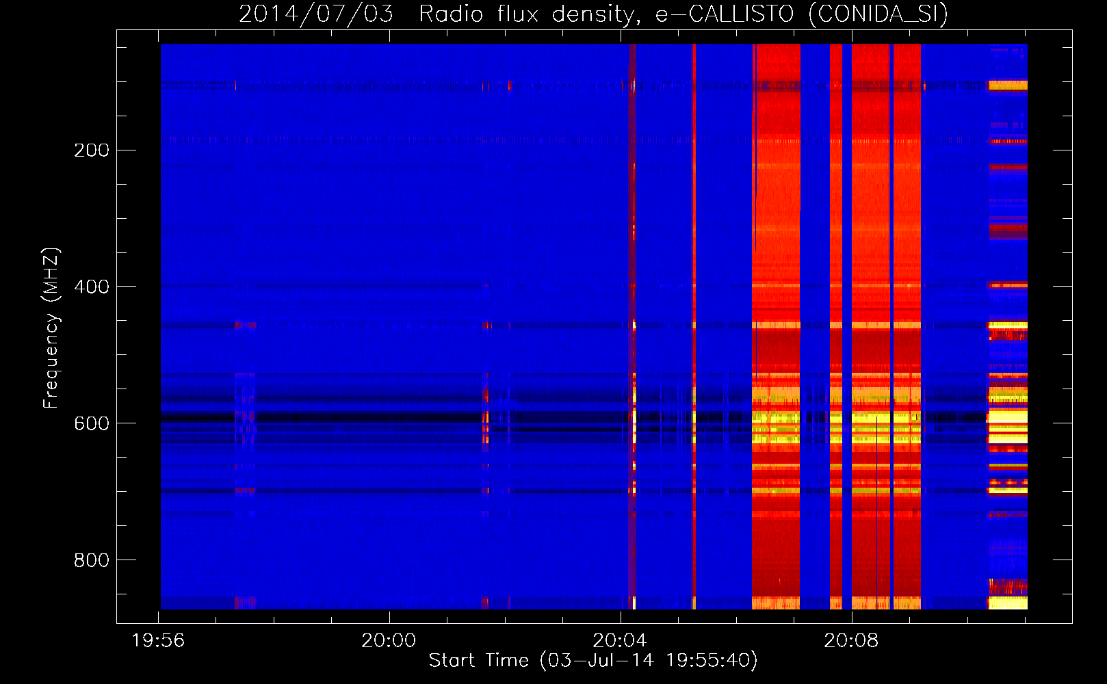1107x684 pixels.
Task: Select the Frequency (MHZ) axis label
Action: pyautogui.click(x=51, y=328)
